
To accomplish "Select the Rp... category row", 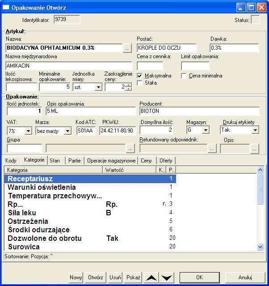I will click(90, 204).
